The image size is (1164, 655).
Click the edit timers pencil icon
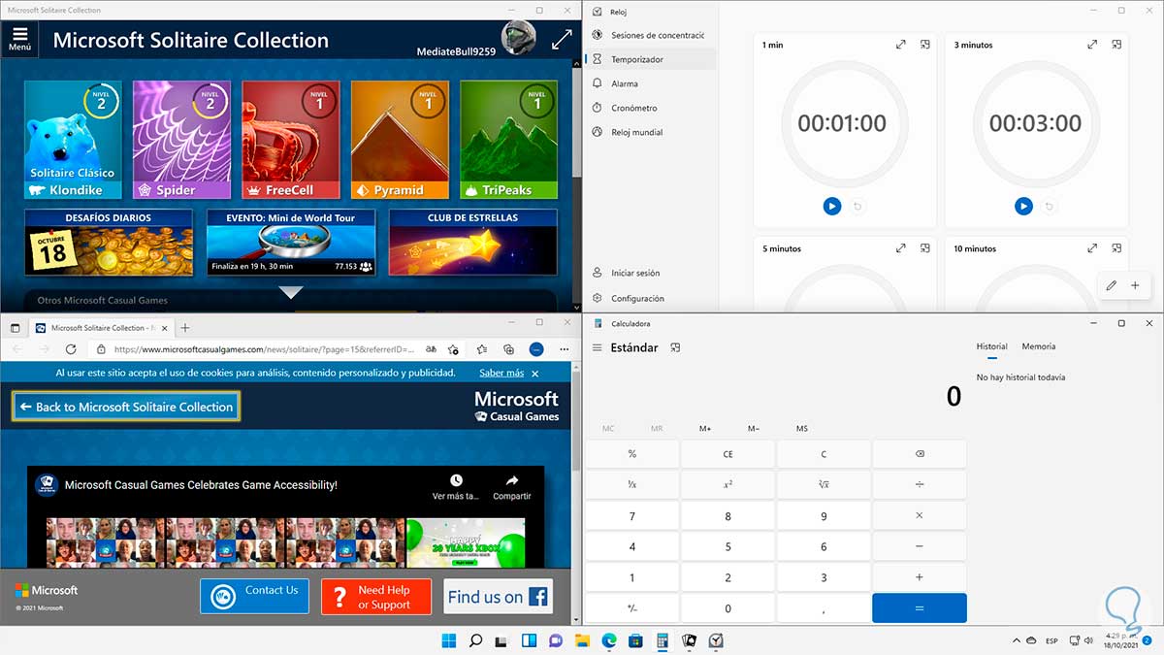(x=1112, y=285)
